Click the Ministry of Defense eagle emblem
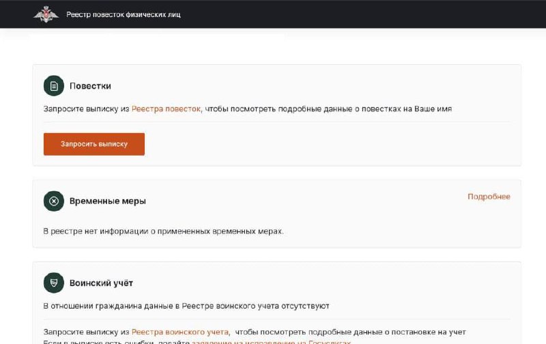546x344 pixels. coord(46,14)
